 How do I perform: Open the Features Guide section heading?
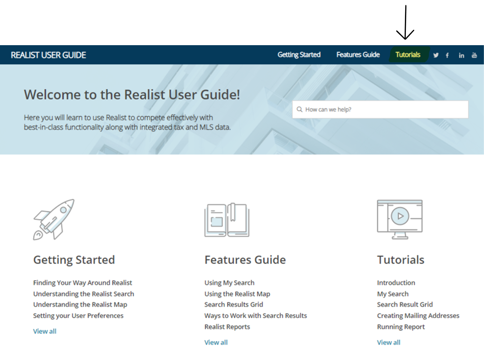coord(245,260)
